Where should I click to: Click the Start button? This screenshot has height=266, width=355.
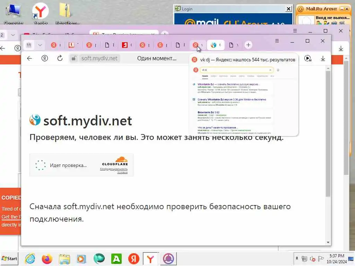coord(9,258)
